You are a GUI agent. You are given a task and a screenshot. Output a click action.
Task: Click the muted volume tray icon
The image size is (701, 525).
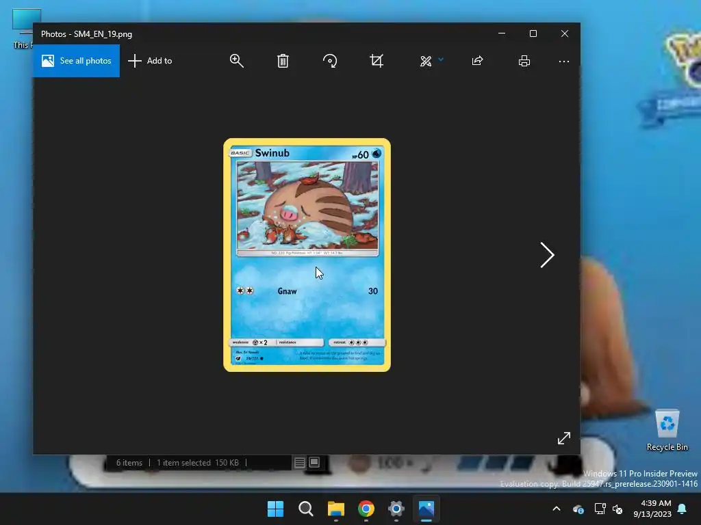tap(618, 509)
